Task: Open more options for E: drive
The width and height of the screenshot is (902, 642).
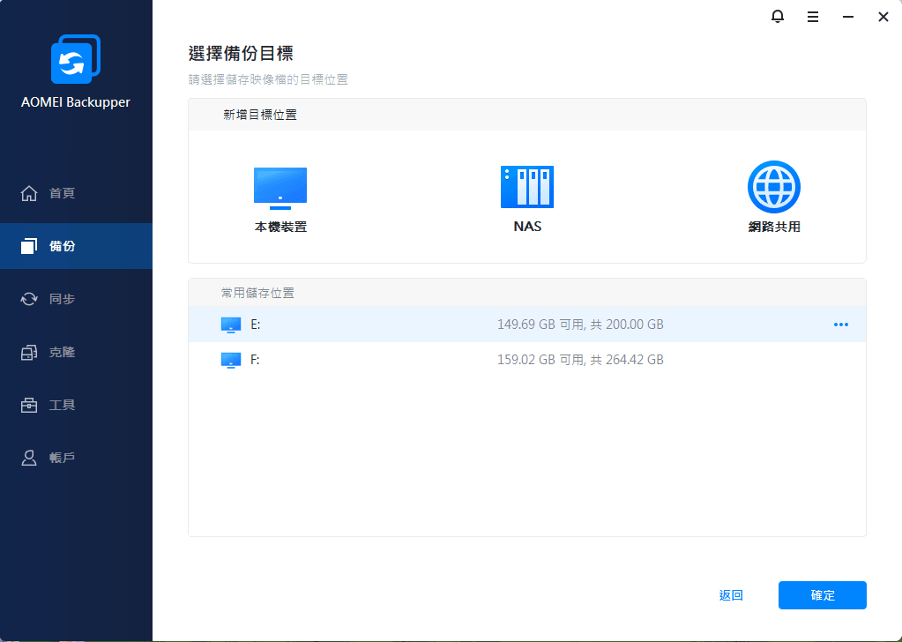Action: (841, 325)
